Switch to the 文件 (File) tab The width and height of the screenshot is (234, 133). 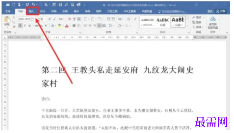[x=8, y=11]
